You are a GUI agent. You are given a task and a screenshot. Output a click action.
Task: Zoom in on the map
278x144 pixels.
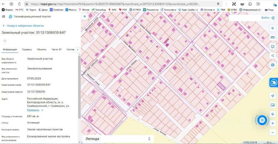(273, 123)
